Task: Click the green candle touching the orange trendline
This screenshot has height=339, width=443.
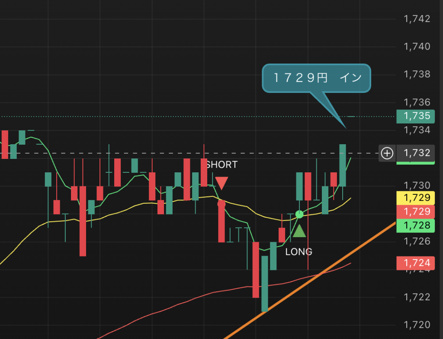Action: pyautogui.click(x=264, y=283)
